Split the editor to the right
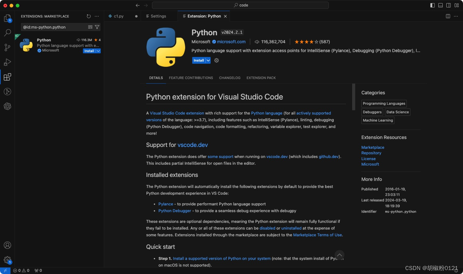Screen dimensions: 463x274 pos(448,16)
